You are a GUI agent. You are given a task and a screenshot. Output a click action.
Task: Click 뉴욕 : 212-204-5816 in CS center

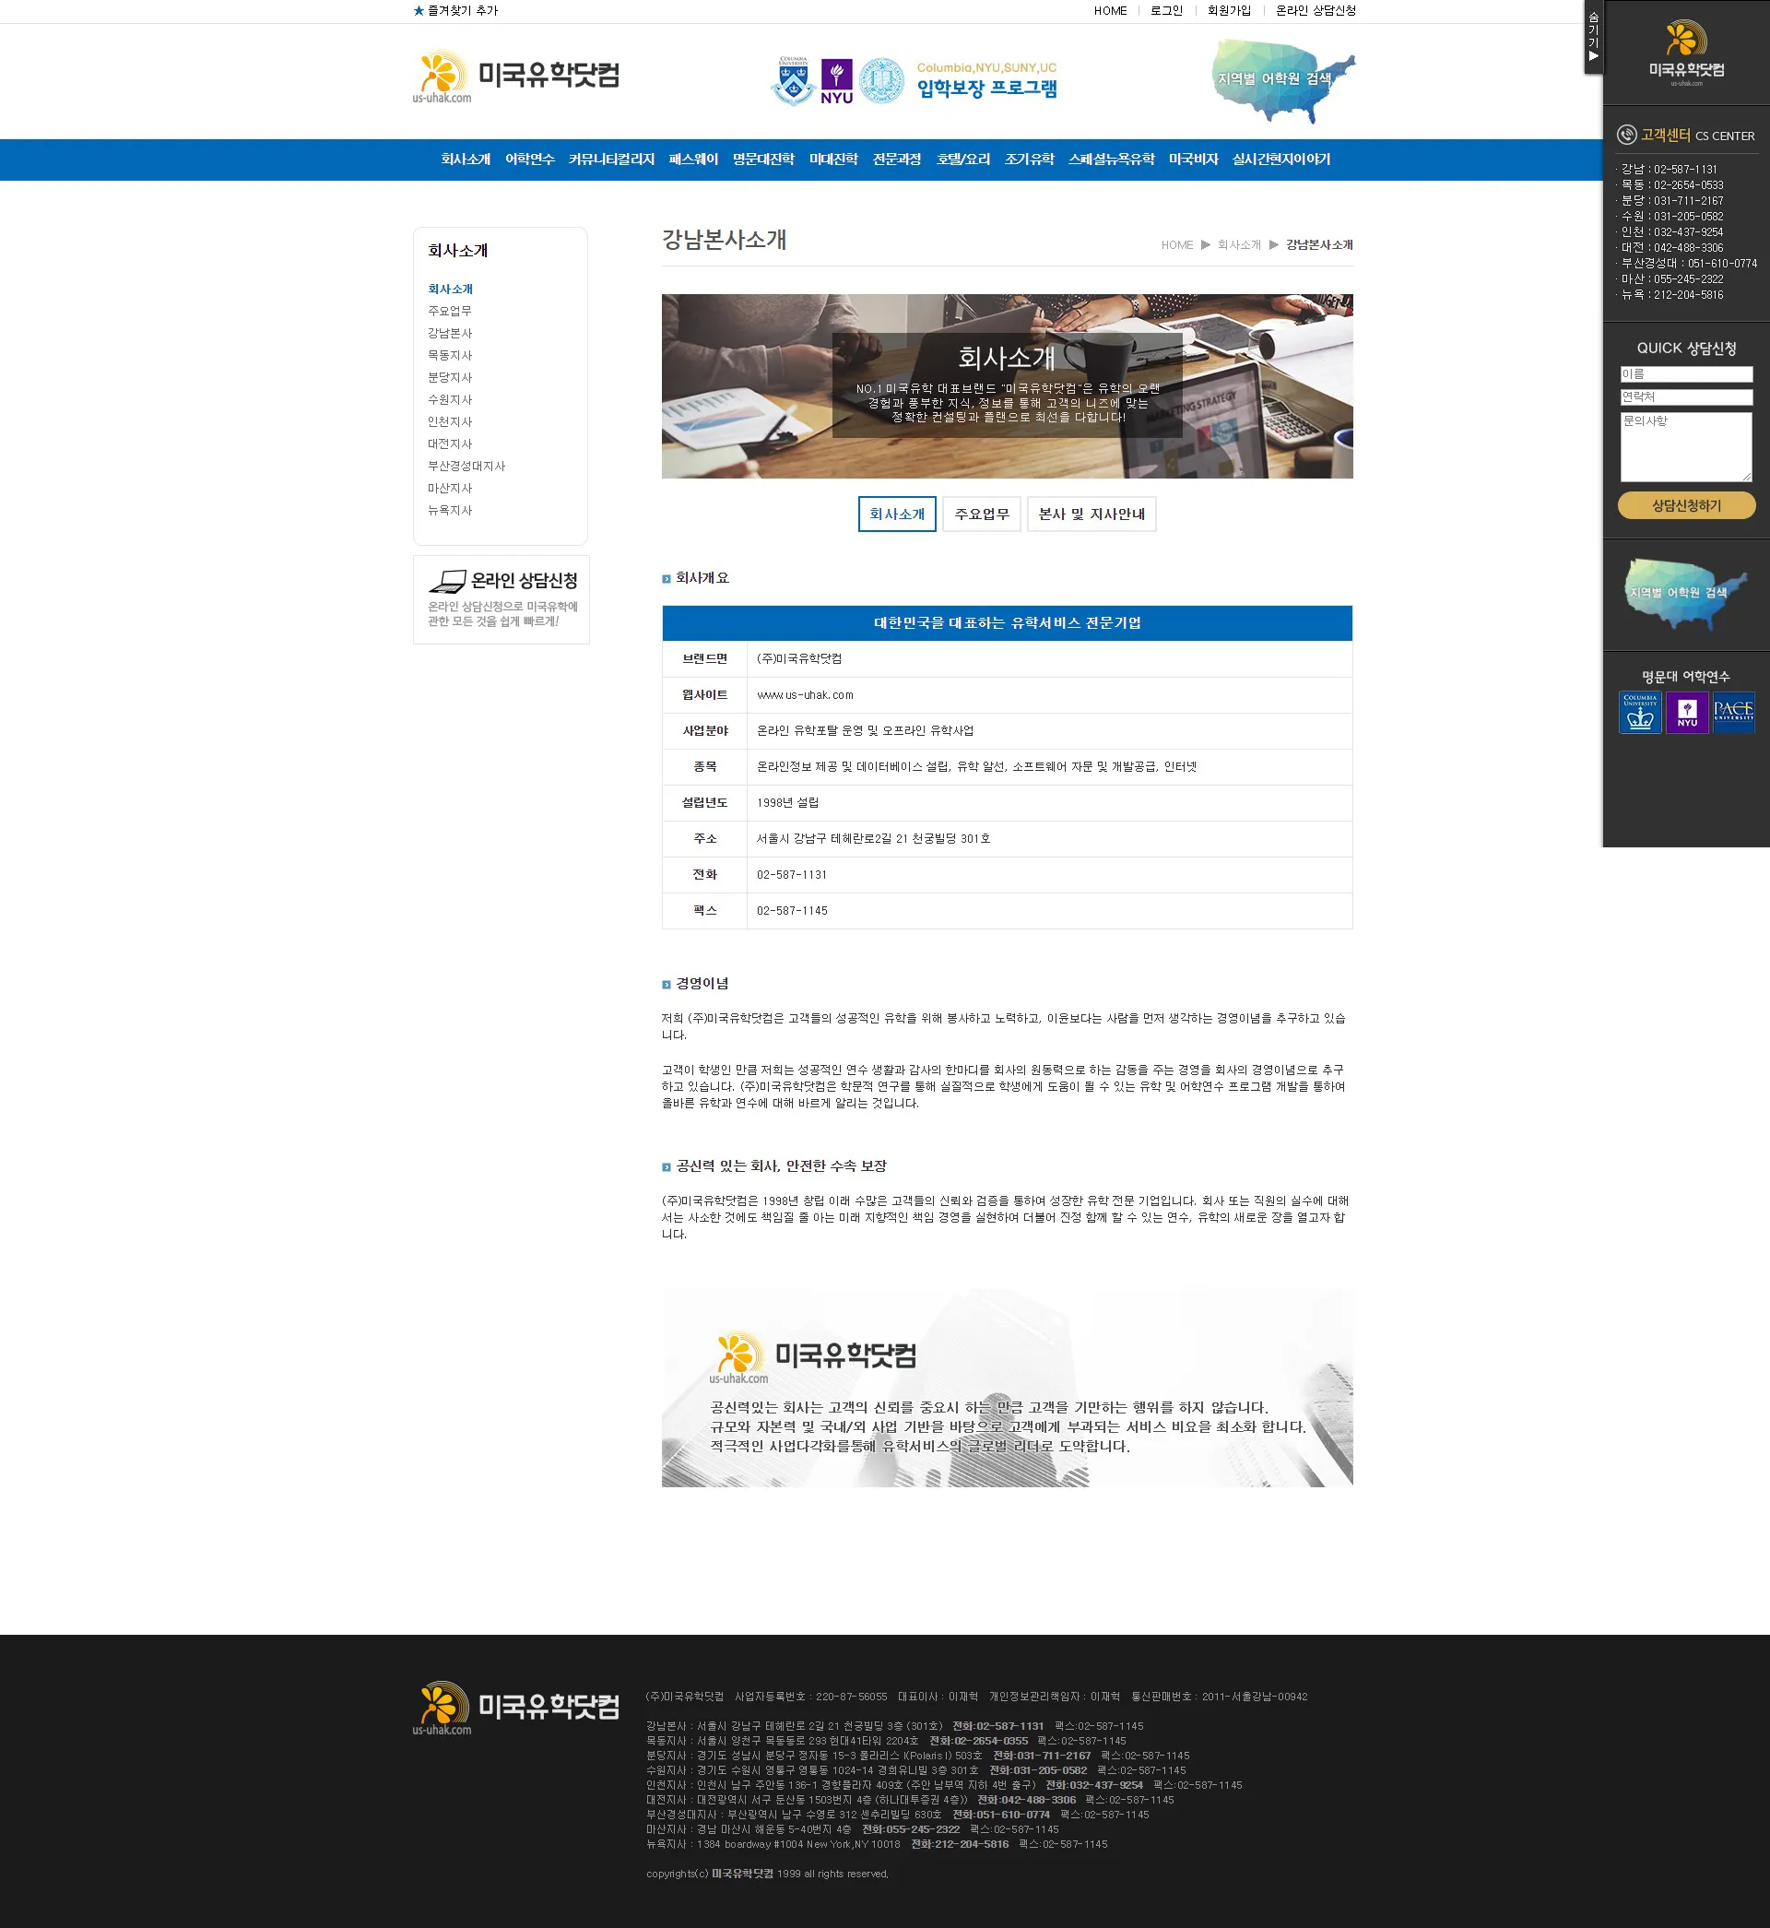tap(1671, 295)
